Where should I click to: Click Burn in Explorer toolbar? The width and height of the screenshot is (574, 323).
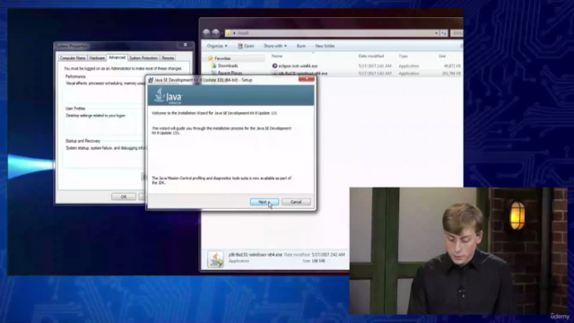coord(301,46)
